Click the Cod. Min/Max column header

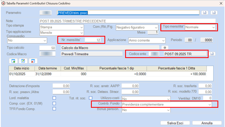(x=74, y=68)
